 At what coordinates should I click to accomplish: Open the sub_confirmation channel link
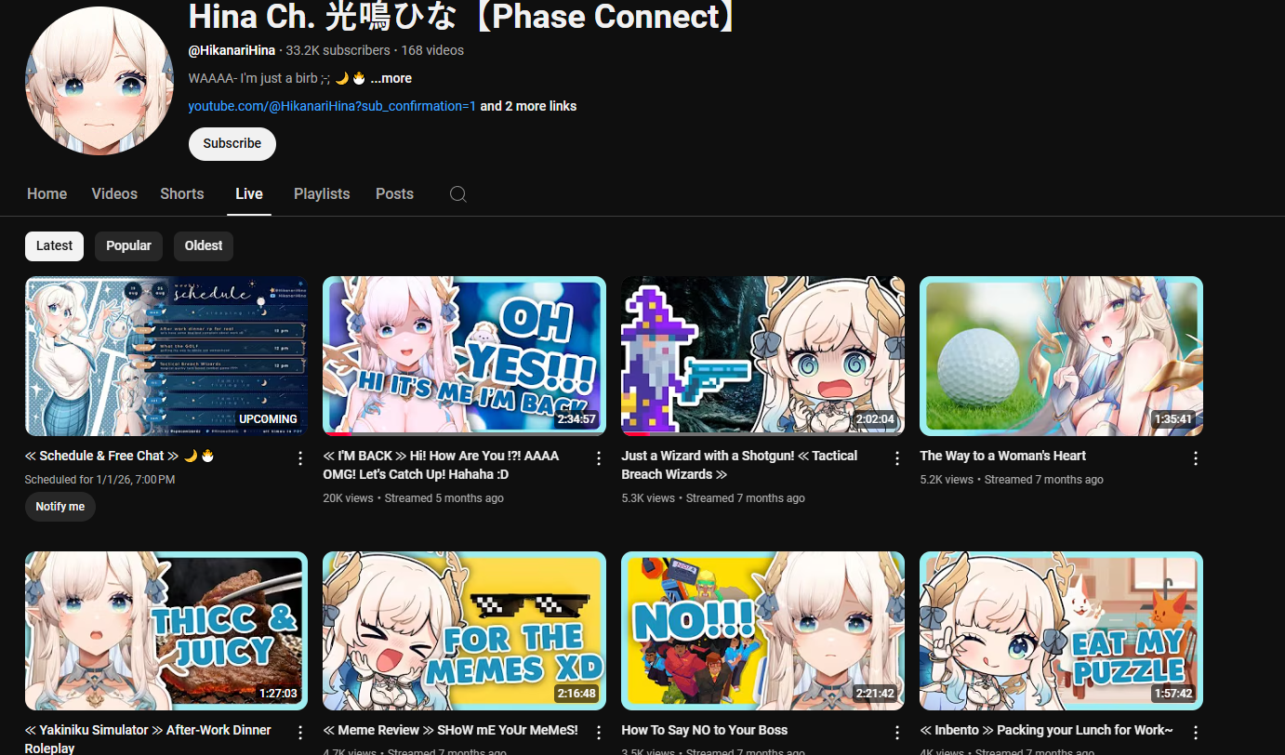tap(332, 106)
